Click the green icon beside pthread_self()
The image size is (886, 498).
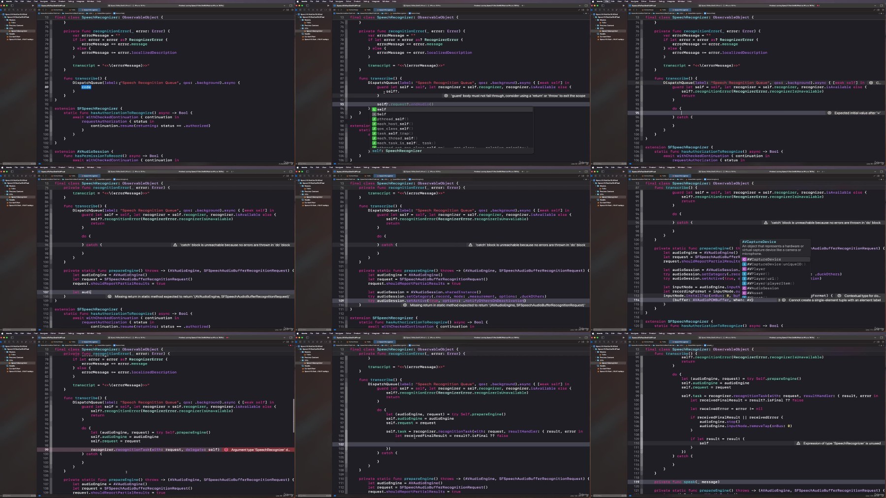374,119
